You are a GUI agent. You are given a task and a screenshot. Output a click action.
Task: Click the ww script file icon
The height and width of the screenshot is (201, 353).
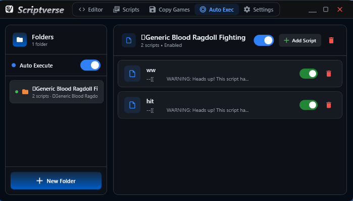[x=132, y=74]
